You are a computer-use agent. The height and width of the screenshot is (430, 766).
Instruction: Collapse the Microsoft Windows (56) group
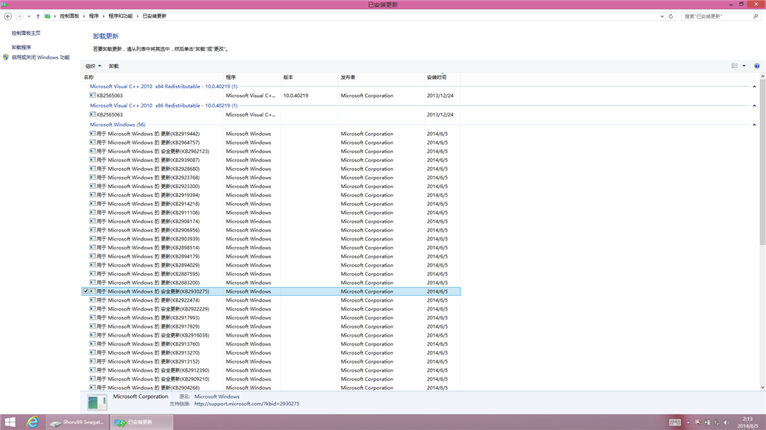pos(754,125)
